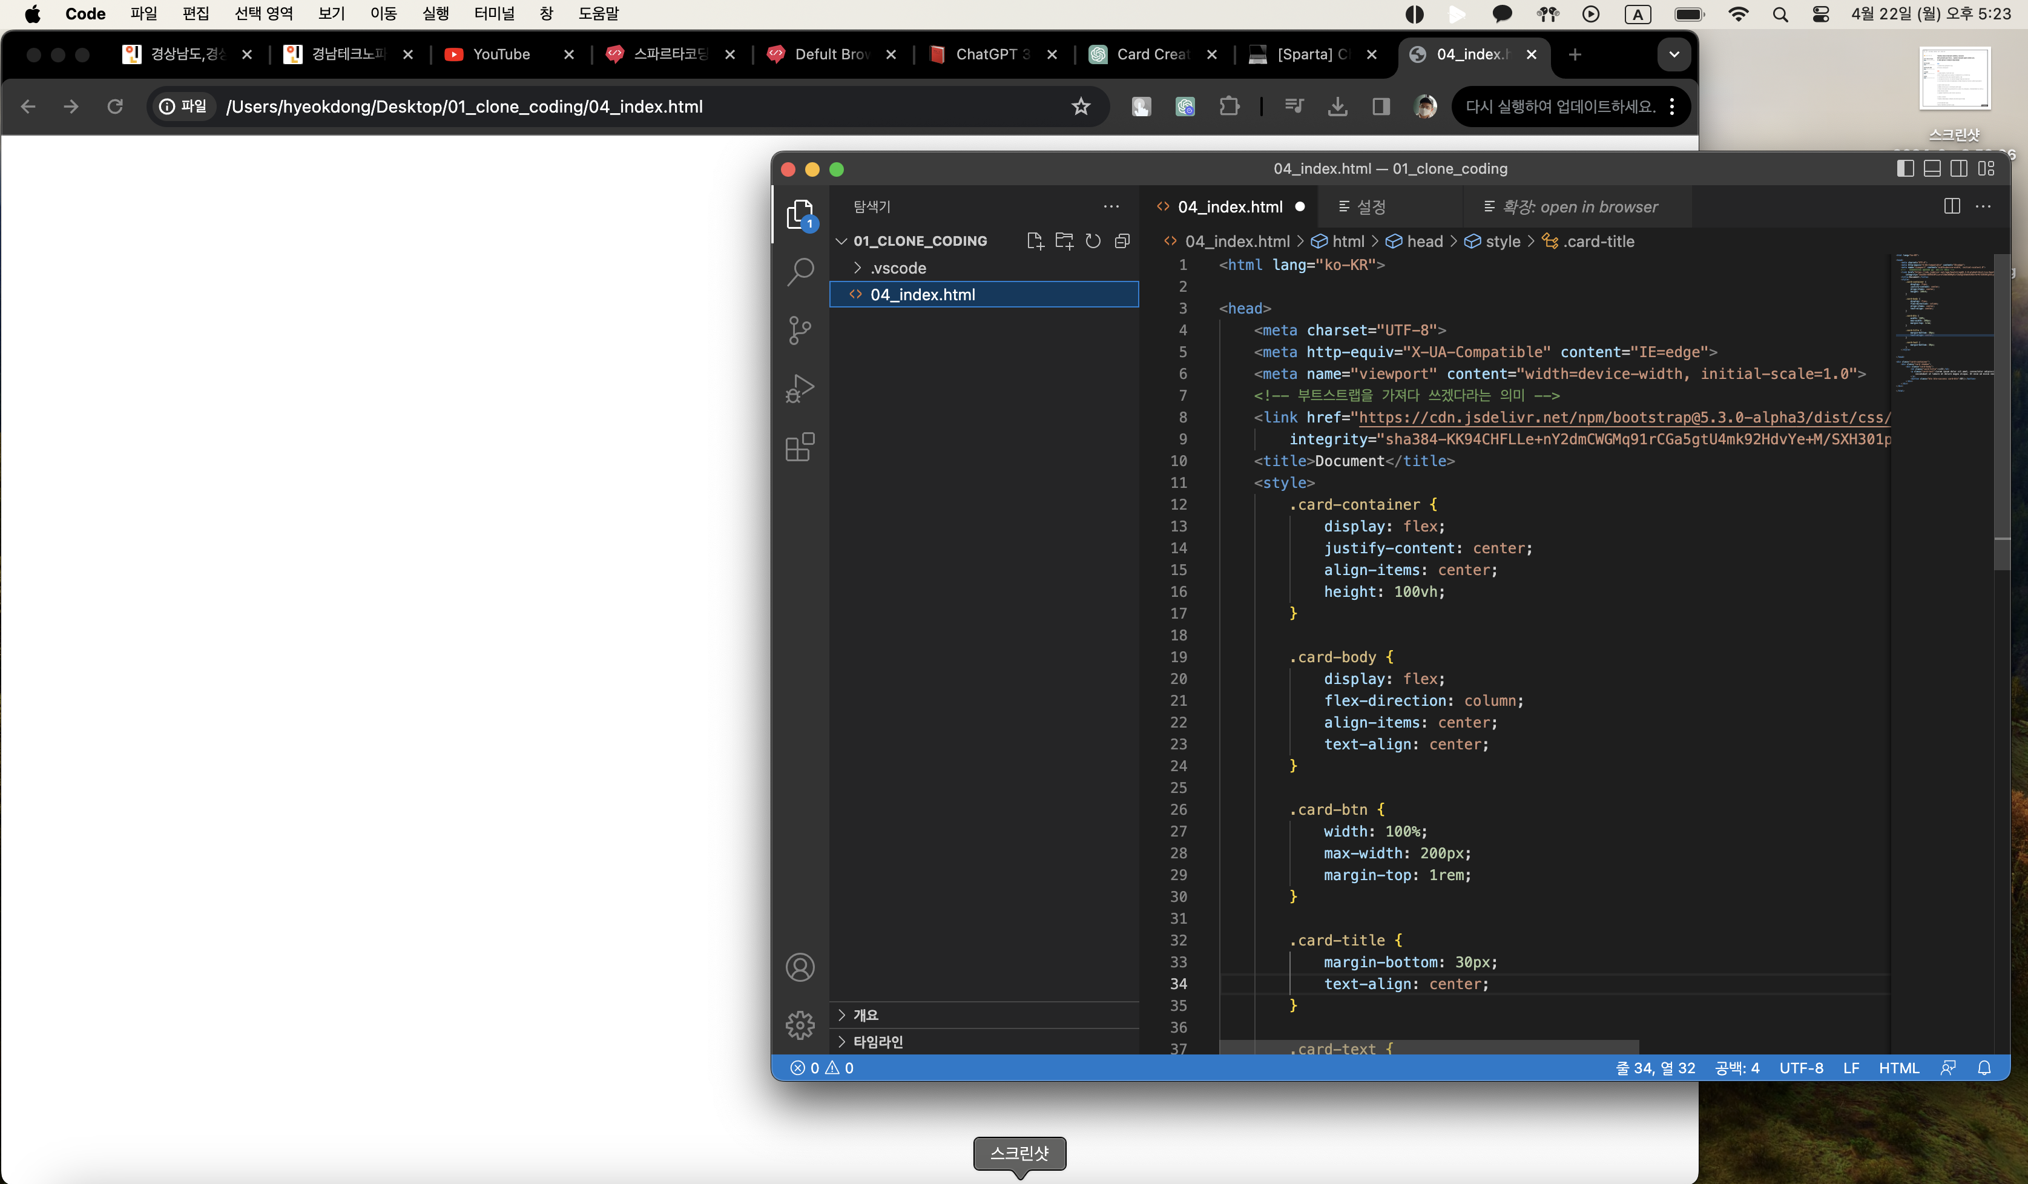This screenshot has height=1184, width=2028.
Task: Create a new folder in explorer
Action: 1064,241
